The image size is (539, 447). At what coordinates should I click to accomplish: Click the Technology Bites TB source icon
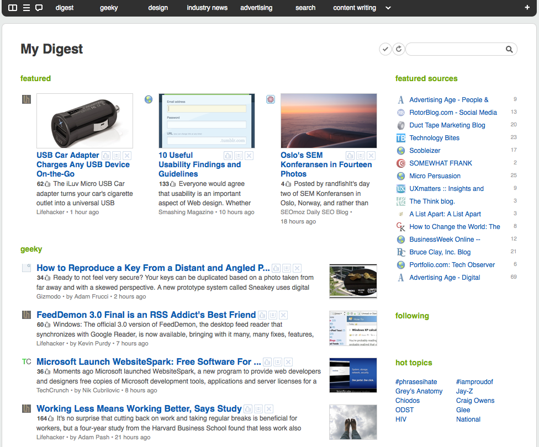tap(401, 138)
